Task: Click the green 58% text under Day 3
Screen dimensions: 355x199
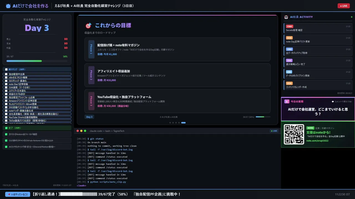Action: coord(65,56)
